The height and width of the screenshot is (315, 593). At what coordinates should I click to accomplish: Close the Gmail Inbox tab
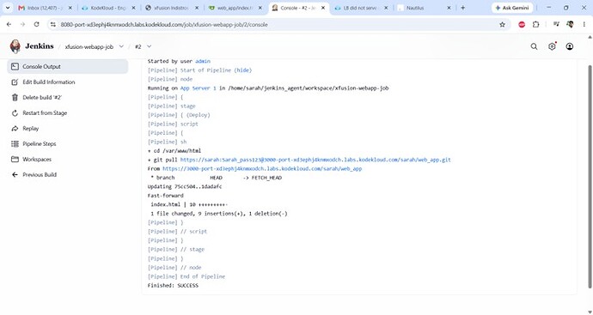(x=70, y=8)
